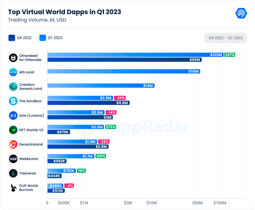Open the Q4 2022 – Q1 2023 range selector
The image size is (255, 210).
click(226, 38)
